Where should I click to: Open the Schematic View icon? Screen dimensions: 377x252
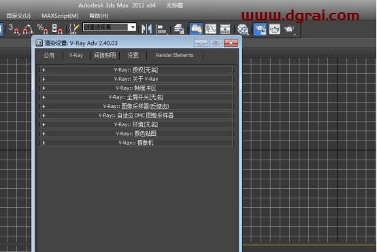pos(225,29)
